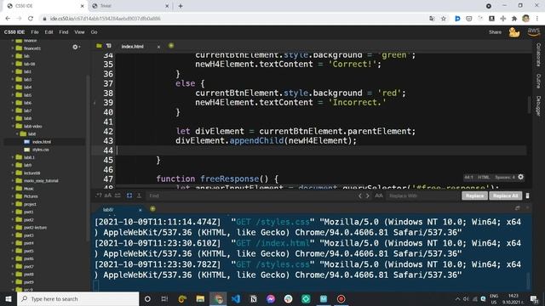Expand the mario_easy_tutorial folder
Screen dimensions: 545x306
point(13,181)
